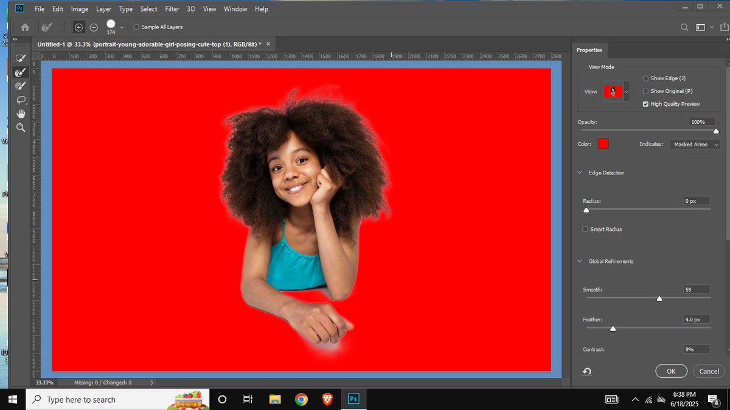The height and width of the screenshot is (410, 730).
Task: Click the Photoshop Ps logo icon
Action: pyautogui.click(x=19, y=9)
